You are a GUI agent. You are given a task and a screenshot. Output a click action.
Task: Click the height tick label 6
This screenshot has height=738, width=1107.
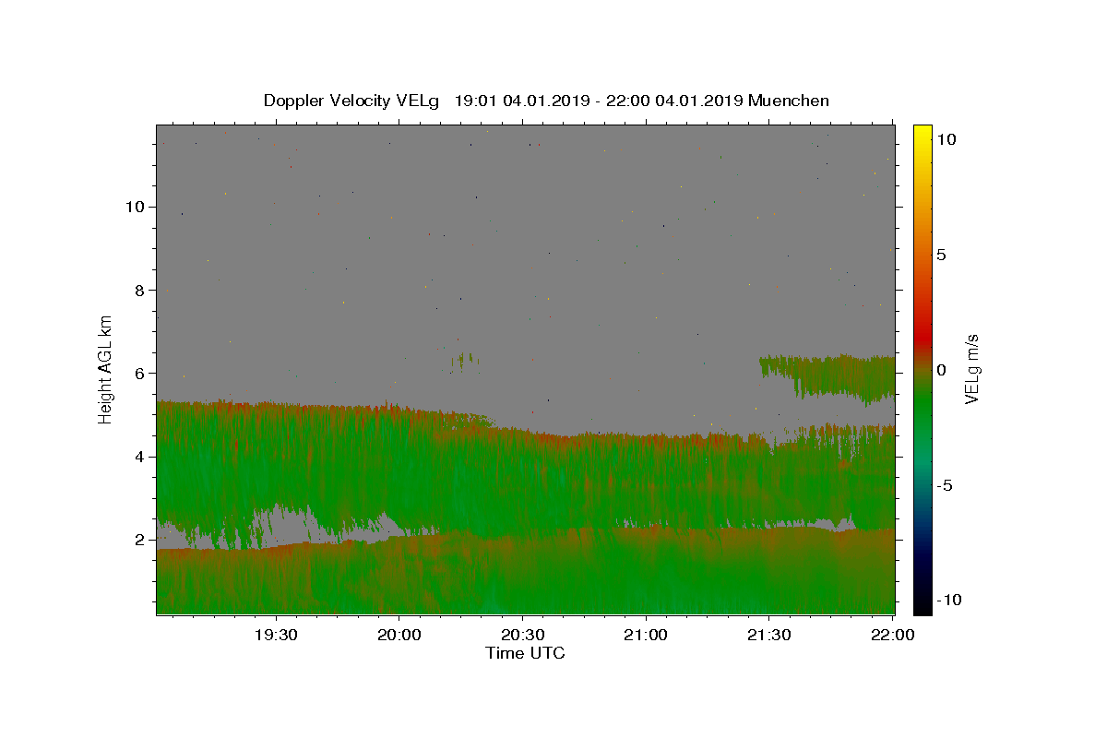(140, 373)
